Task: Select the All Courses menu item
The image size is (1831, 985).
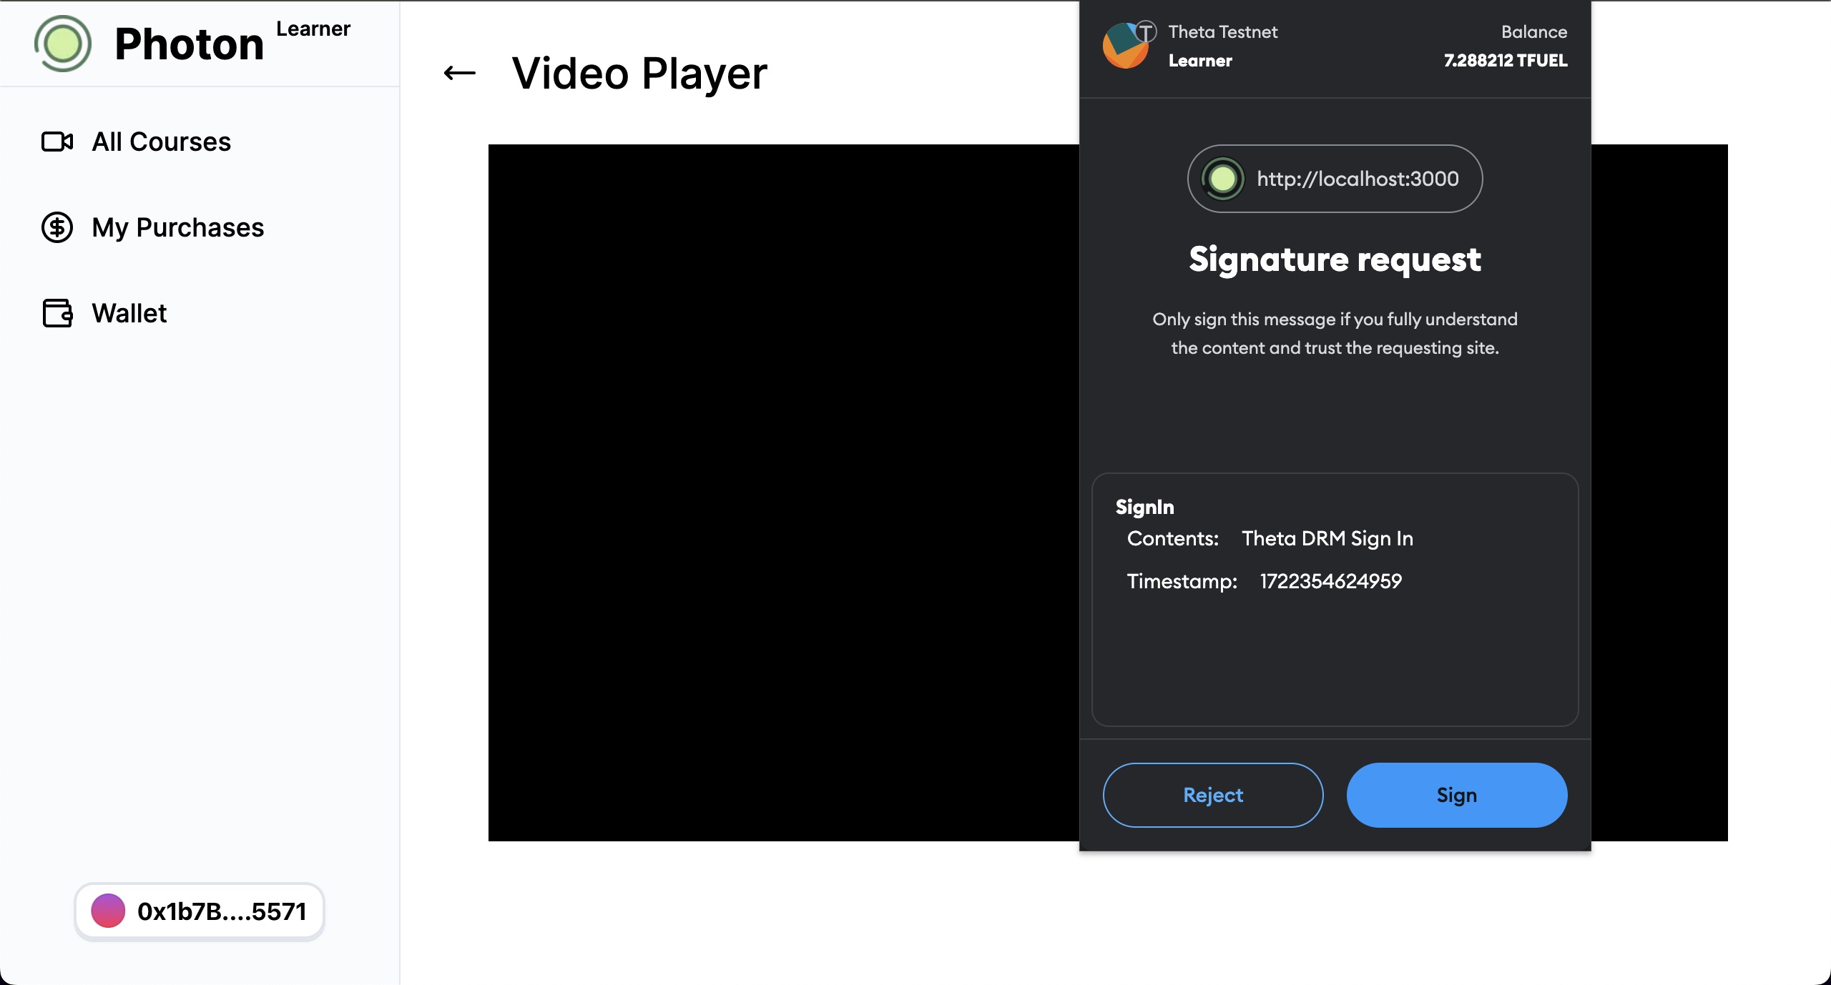Action: click(x=162, y=141)
